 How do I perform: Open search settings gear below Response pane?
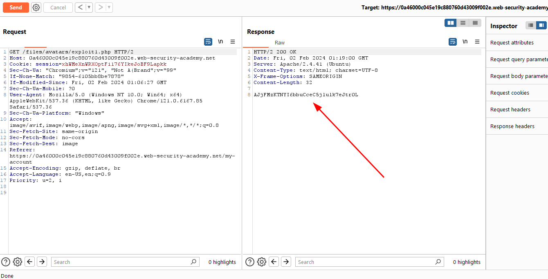click(262, 262)
